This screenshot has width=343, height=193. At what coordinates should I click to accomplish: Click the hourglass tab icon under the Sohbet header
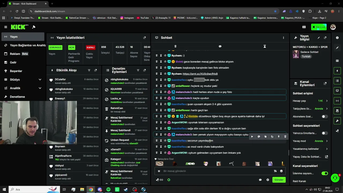(264, 46)
